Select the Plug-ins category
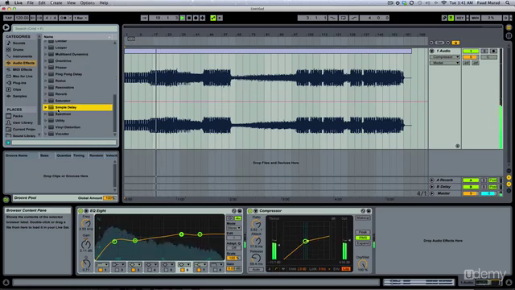Viewport: 515px width, 290px height. click(19, 83)
